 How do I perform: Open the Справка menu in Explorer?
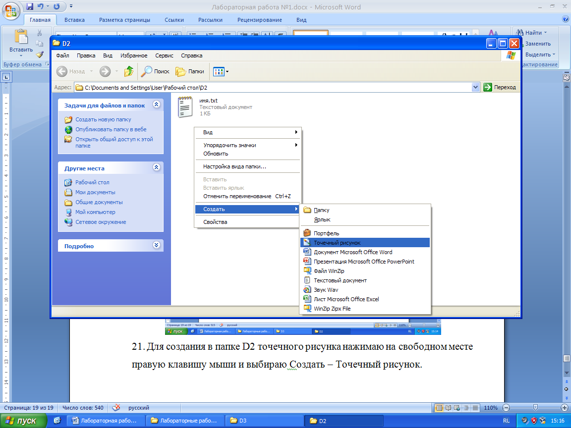(x=191, y=55)
